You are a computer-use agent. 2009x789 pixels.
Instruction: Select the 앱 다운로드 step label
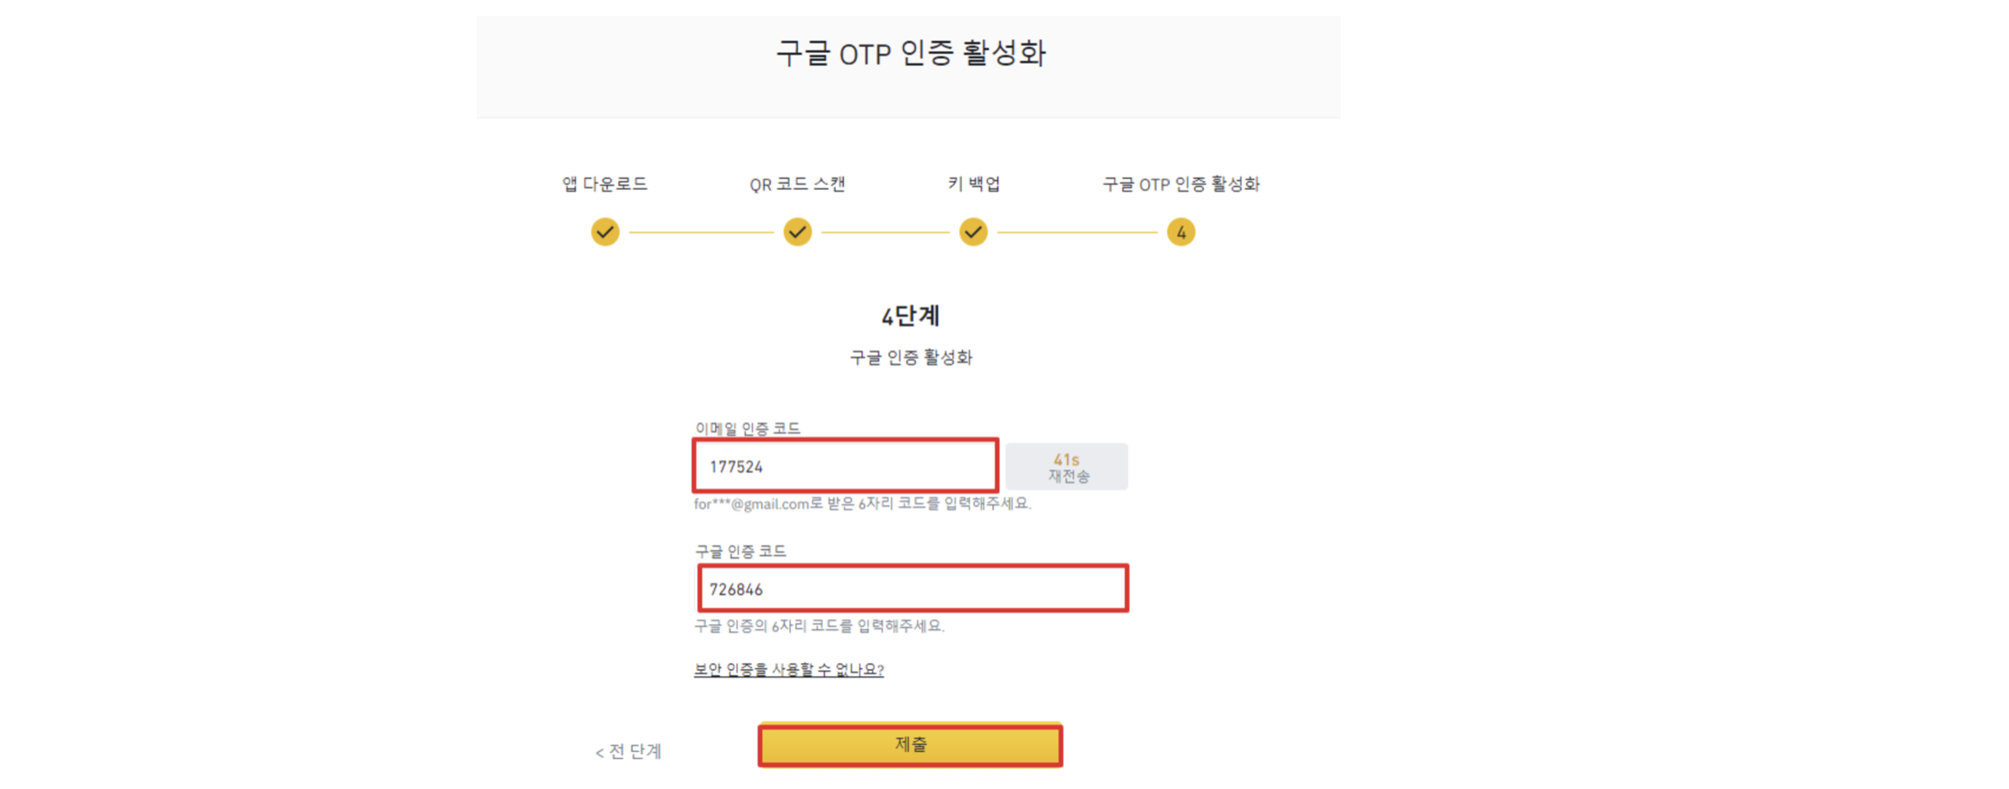click(x=605, y=184)
